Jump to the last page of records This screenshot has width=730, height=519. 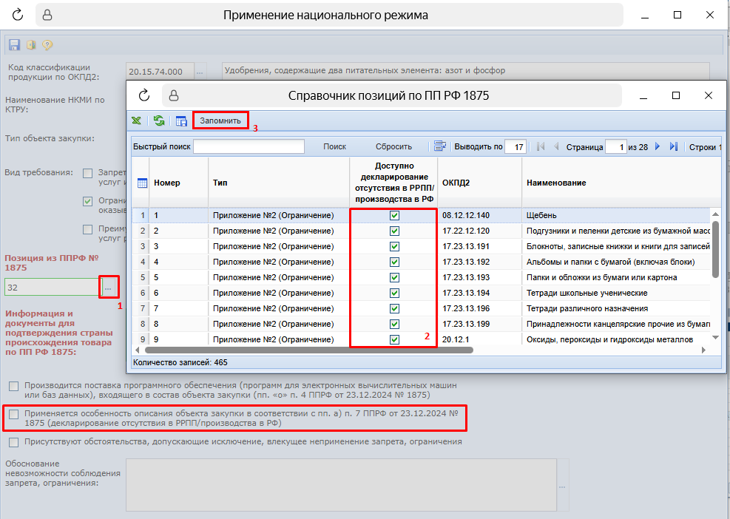click(673, 147)
